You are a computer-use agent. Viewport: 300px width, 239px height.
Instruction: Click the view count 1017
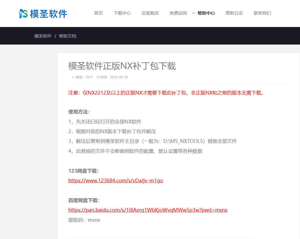pyautogui.click(x=89, y=77)
